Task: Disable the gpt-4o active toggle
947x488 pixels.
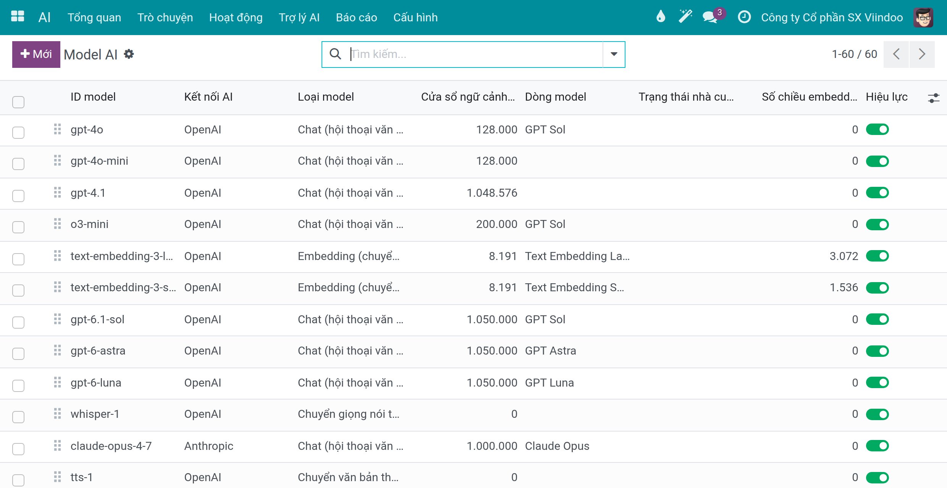Action: [877, 130]
